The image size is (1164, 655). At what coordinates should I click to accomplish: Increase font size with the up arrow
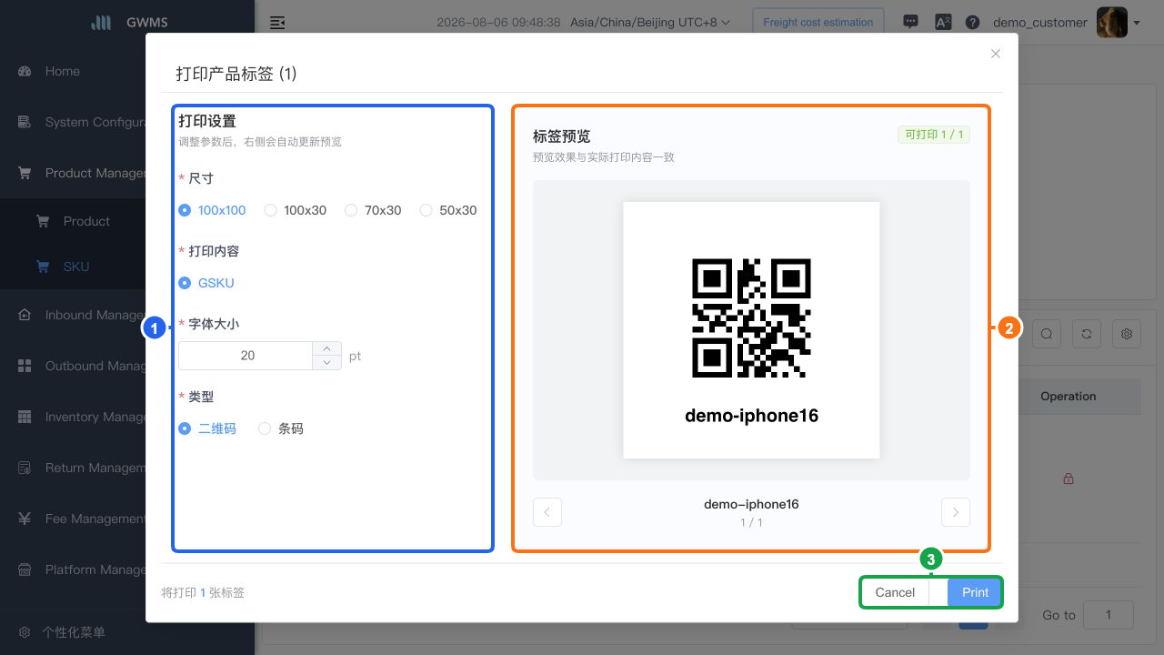(326, 348)
